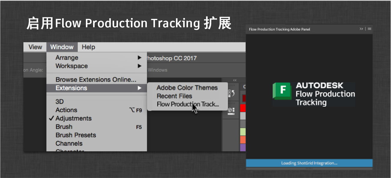Open the Actions panel entry
The height and width of the screenshot is (178, 391).
point(97,110)
